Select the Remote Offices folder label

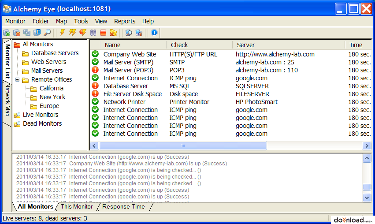(52, 79)
